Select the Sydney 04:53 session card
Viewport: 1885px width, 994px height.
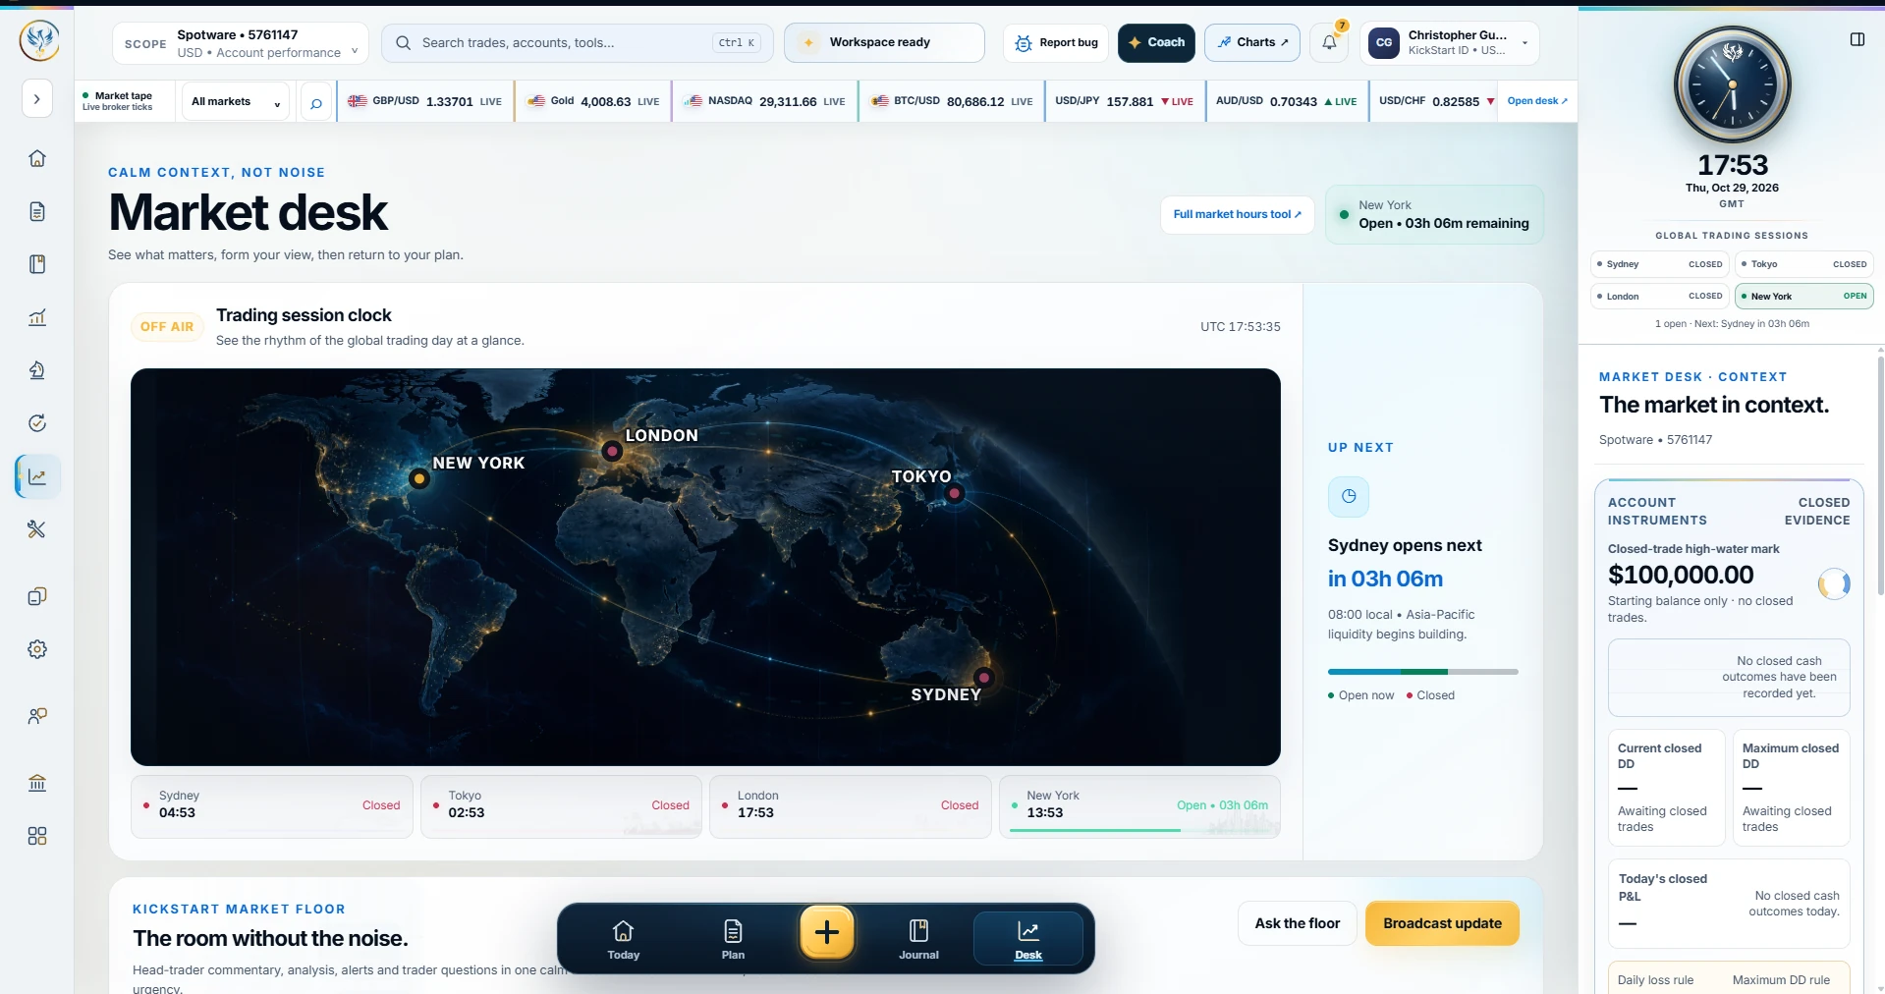[x=272, y=806]
